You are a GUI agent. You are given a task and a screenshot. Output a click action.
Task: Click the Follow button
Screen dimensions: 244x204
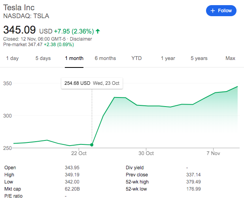(221, 11)
